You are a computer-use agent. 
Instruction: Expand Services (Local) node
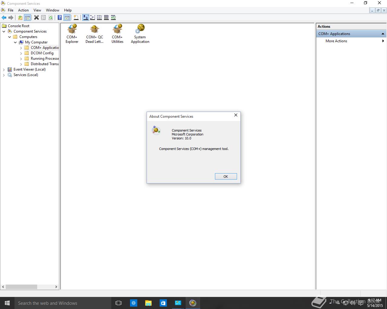(4, 75)
